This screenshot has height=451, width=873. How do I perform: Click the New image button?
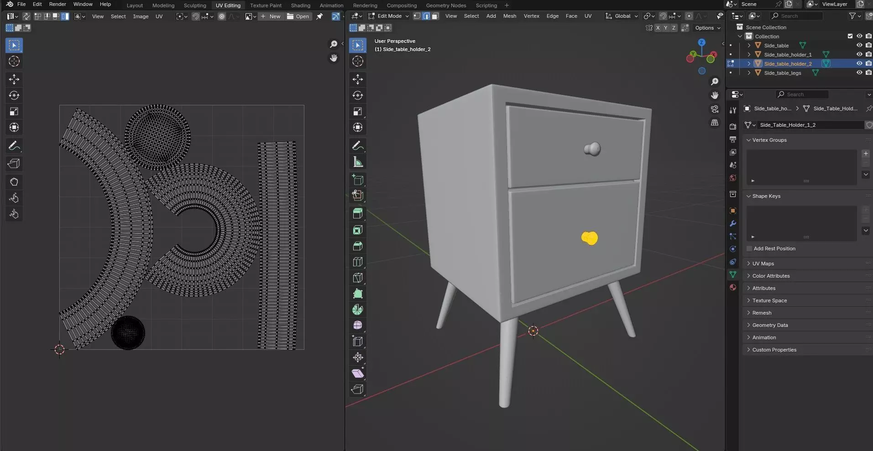[x=271, y=16]
